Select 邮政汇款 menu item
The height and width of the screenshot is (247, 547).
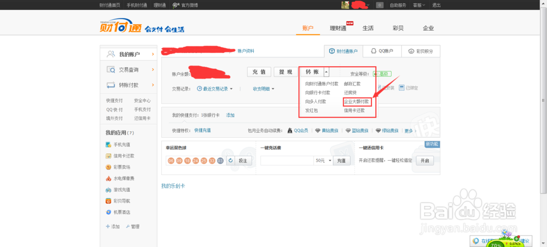352,84
